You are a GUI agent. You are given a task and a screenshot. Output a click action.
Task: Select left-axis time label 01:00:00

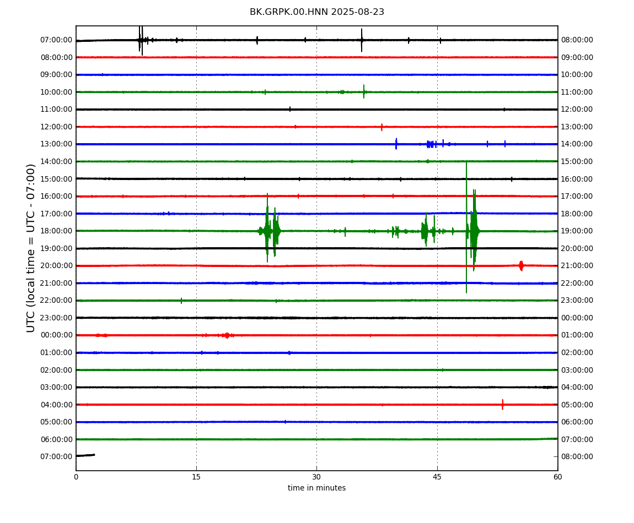pos(57,352)
